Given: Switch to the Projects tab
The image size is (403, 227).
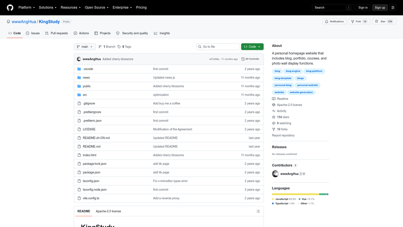Looking at the screenshot, I should click(102, 33).
